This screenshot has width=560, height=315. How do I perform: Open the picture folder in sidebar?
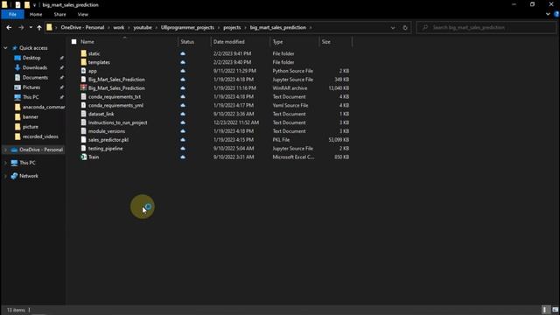31,127
